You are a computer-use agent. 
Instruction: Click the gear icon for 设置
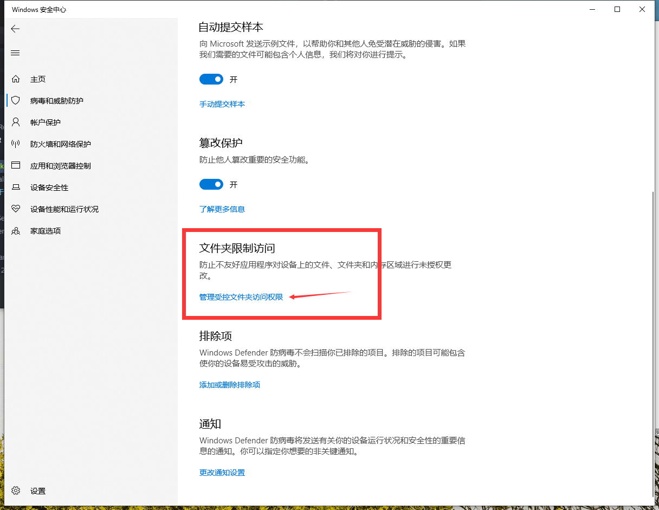point(16,491)
